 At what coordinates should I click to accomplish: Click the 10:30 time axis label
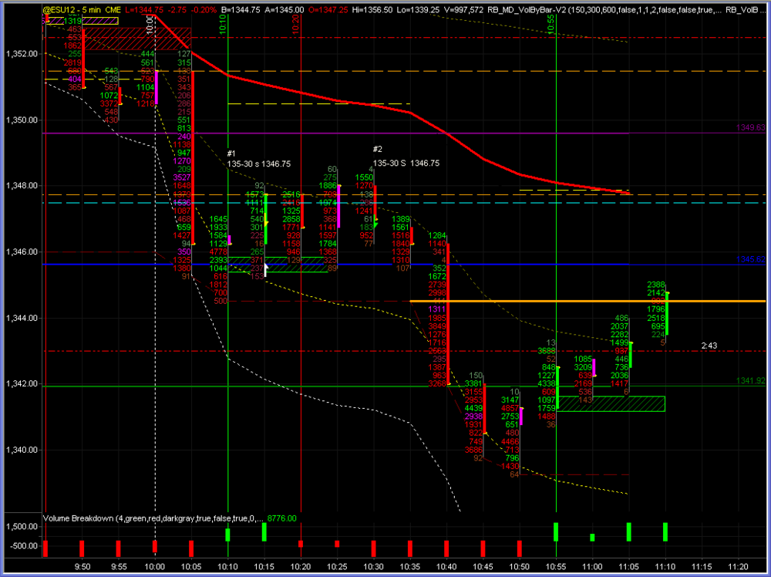tap(373, 567)
